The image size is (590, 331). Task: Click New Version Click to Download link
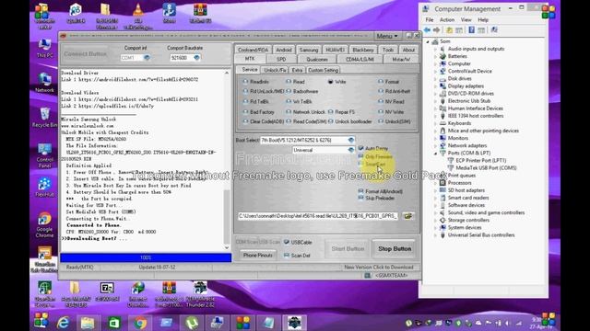pos(379,268)
